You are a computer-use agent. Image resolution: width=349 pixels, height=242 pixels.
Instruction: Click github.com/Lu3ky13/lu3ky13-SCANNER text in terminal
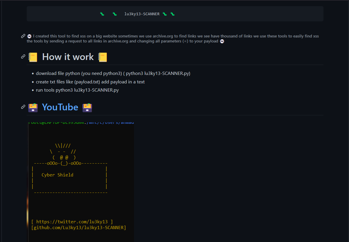click(x=79, y=228)
